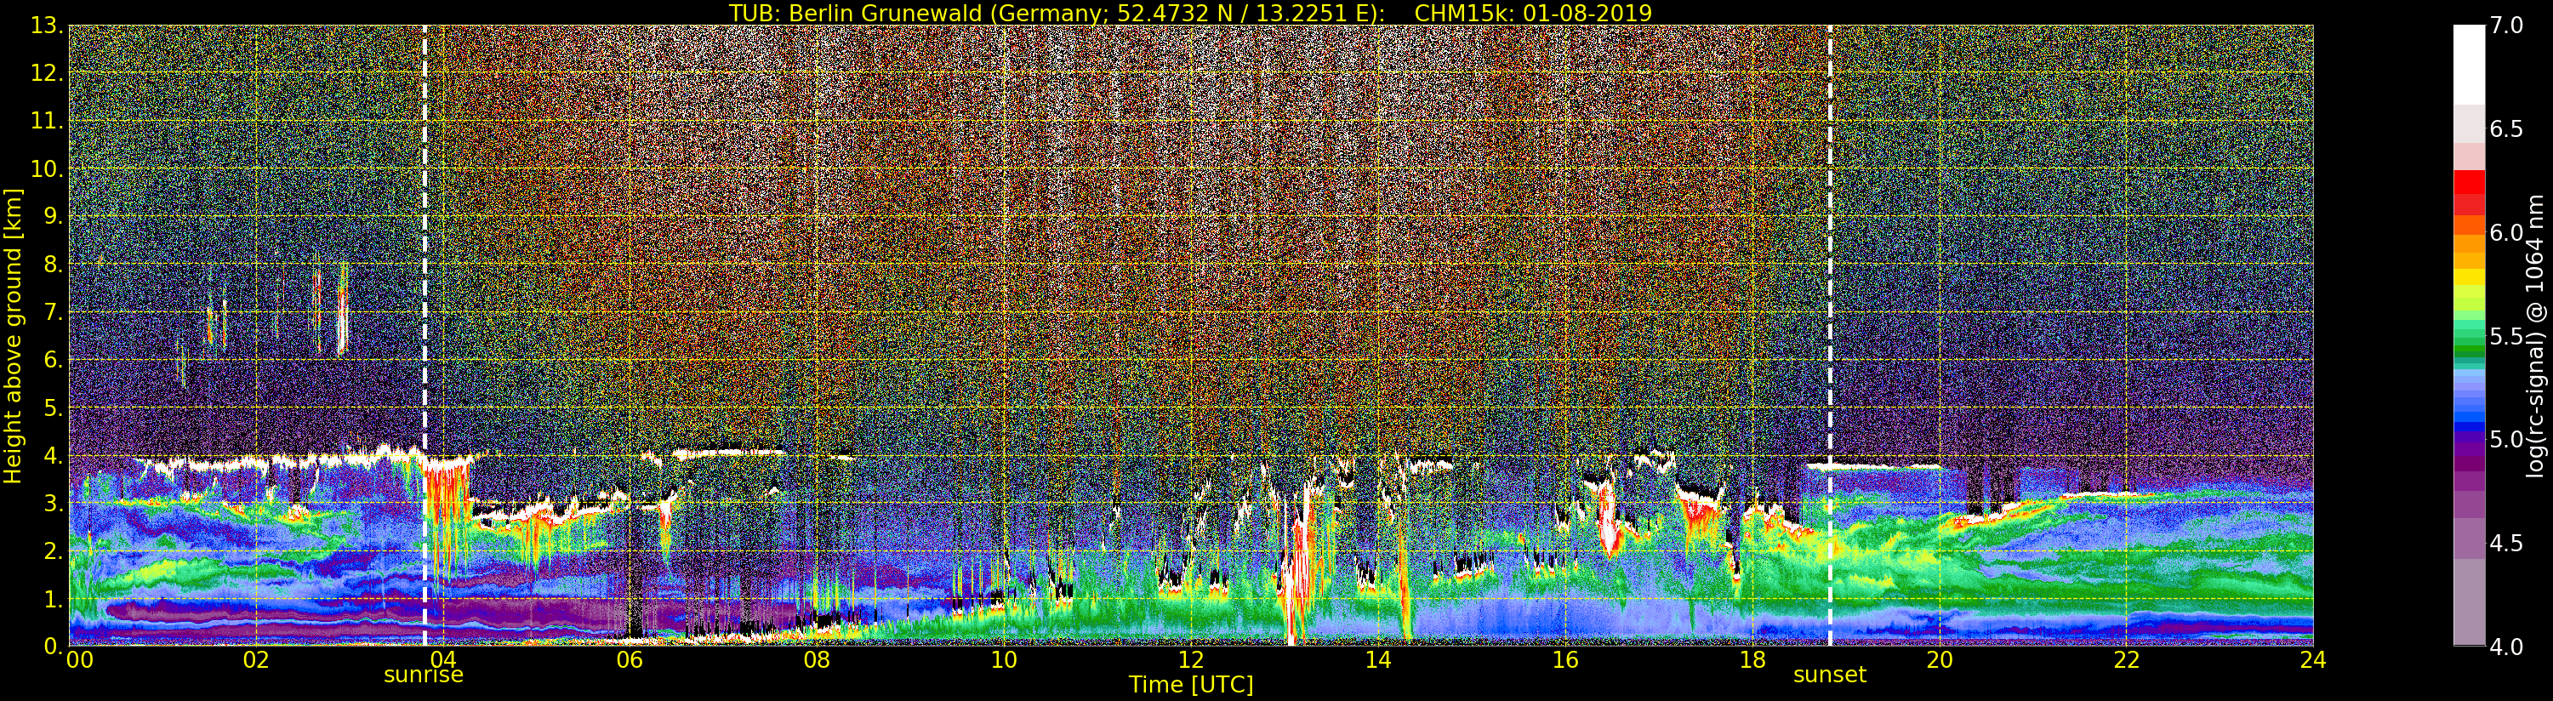
Task: Click the '20' tick on the time axis
Action: (x=1940, y=659)
